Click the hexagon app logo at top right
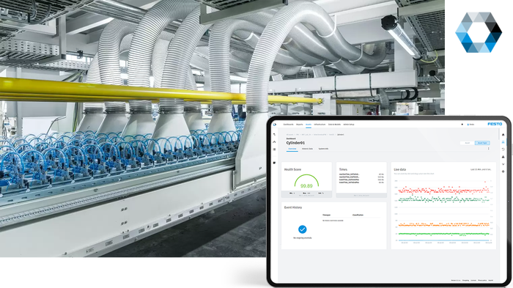The height and width of the screenshot is (288, 513). pyautogui.click(x=479, y=32)
